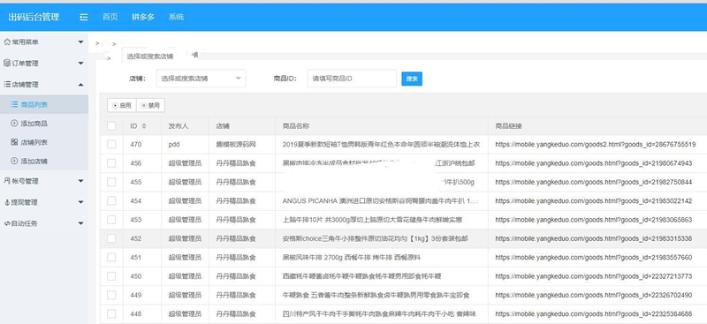Check the row with ID 452
The height and width of the screenshot is (324, 707).
(x=111, y=238)
